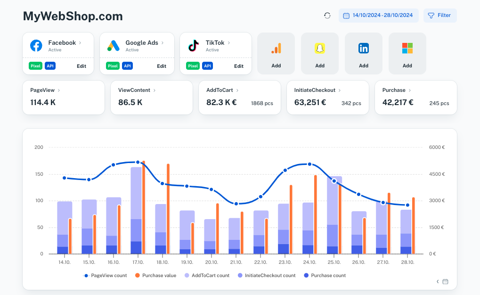Click the AddToCart bar for 25.10.
This screenshot has width=480, height=295.
[x=333, y=200]
